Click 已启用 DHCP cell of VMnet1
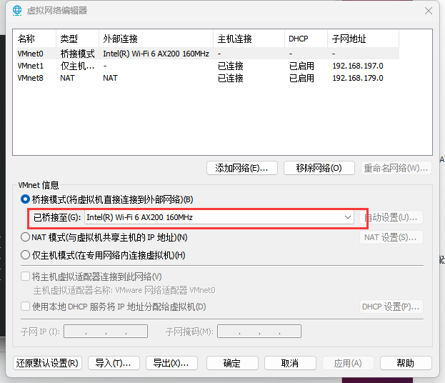This screenshot has width=445, height=383. 301,66
